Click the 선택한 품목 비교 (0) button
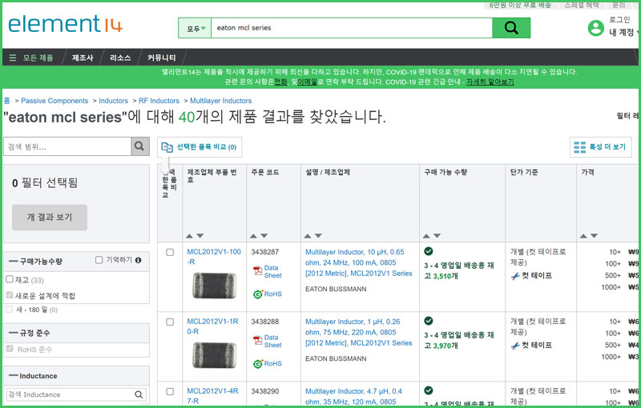Screen dimensions: 641x408 pyautogui.click(x=200, y=147)
